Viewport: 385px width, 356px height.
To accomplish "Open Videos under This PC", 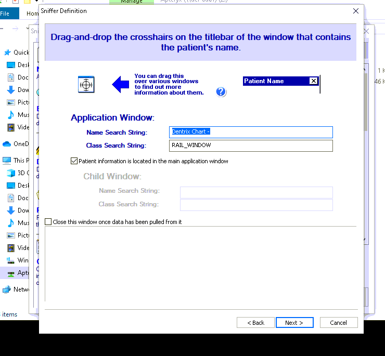I will coord(18,248).
